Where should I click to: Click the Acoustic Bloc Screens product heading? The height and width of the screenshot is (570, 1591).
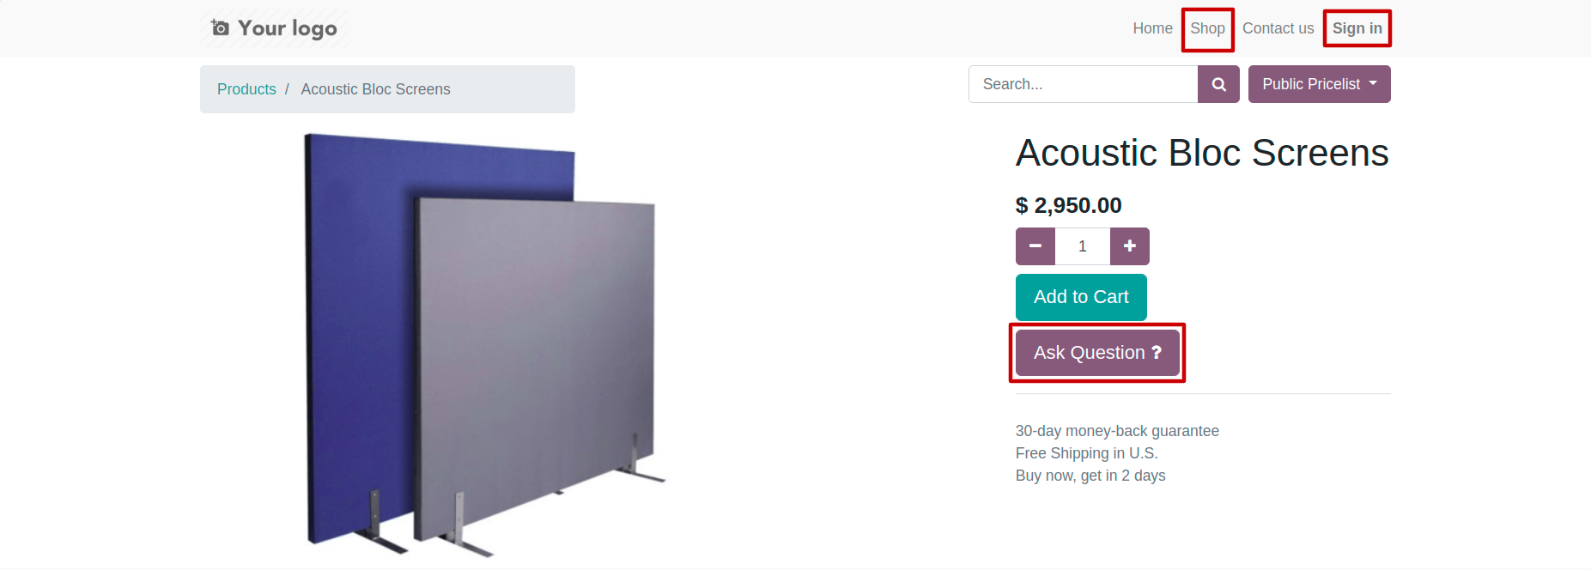tap(1202, 154)
